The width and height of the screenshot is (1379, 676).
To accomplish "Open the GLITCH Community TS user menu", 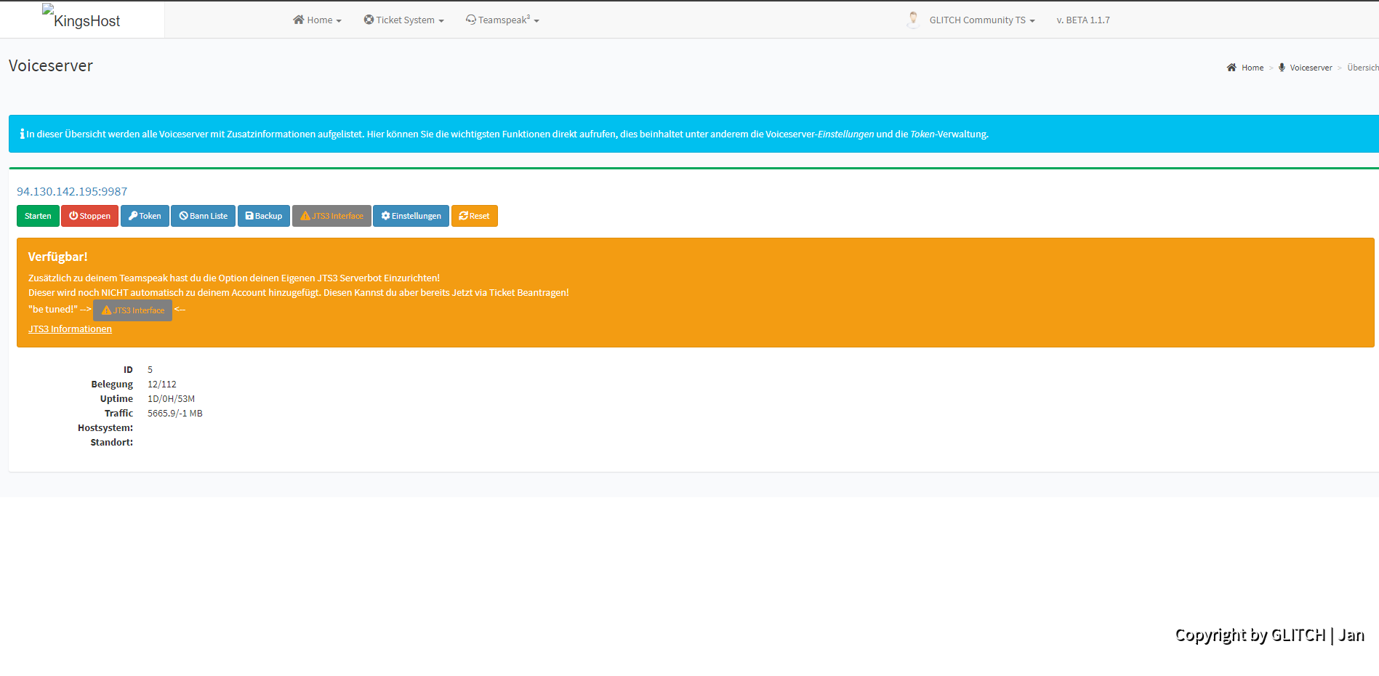I will (x=981, y=20).
